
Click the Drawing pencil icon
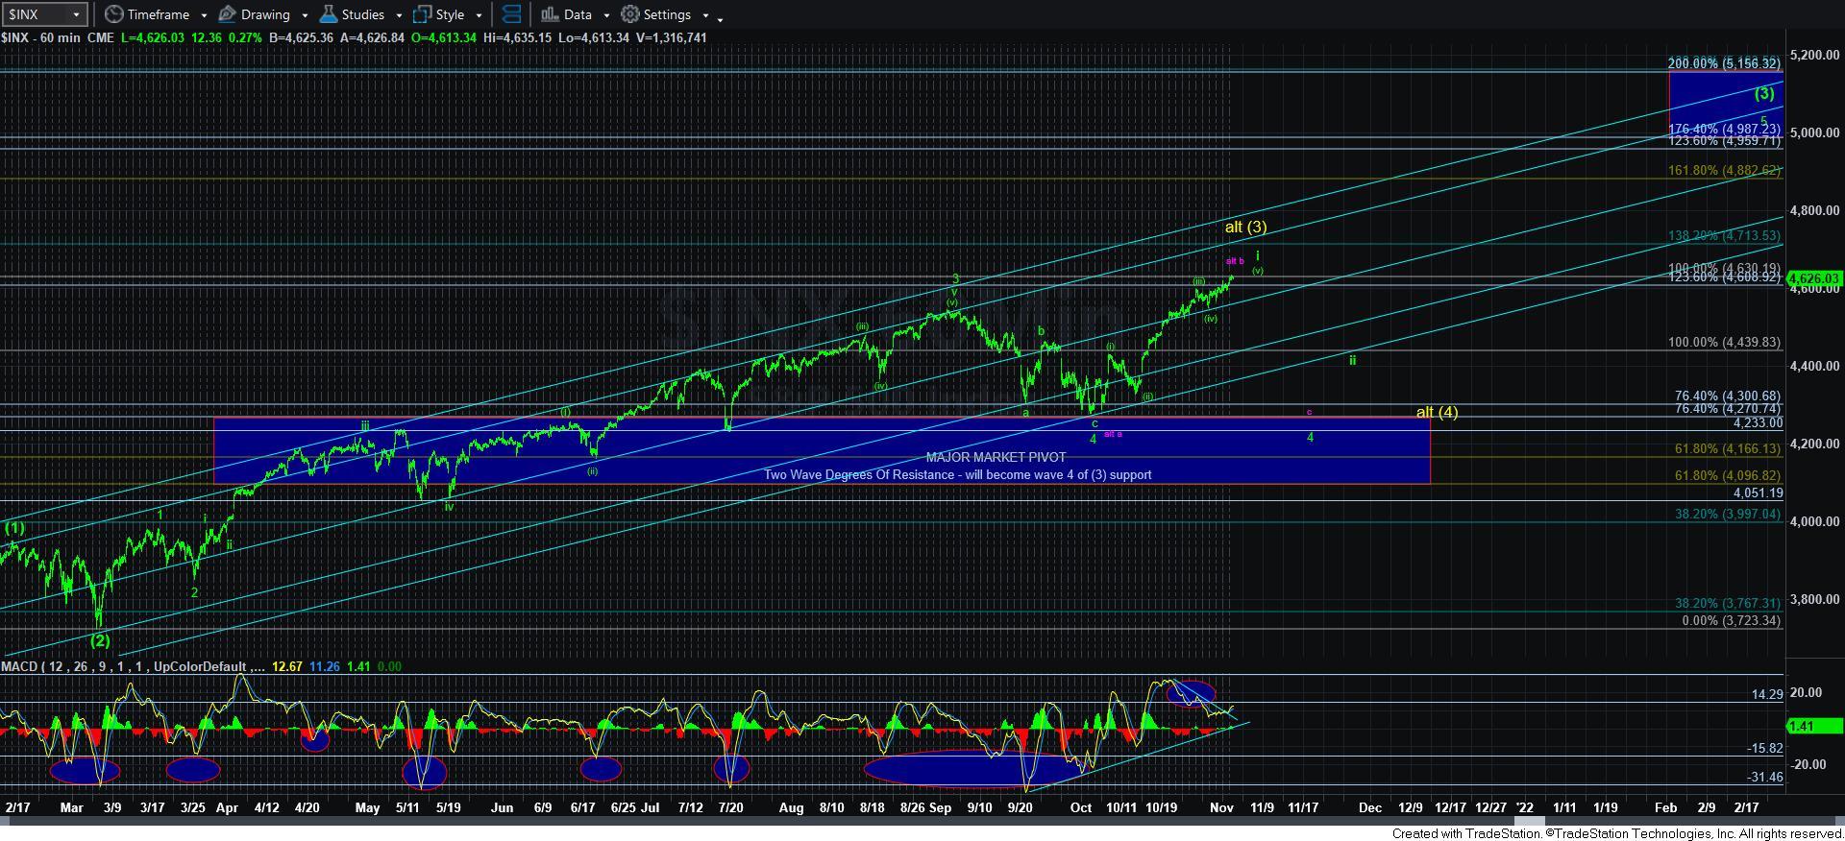(x=228, y=14)
